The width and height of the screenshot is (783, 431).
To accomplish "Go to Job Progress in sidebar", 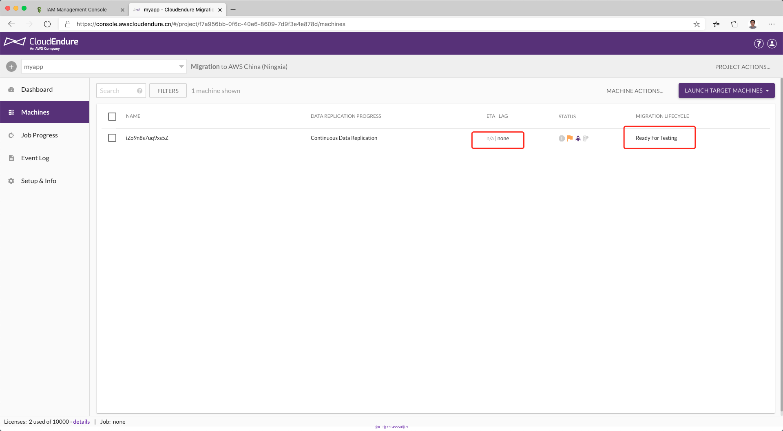I will pos(40,135).
